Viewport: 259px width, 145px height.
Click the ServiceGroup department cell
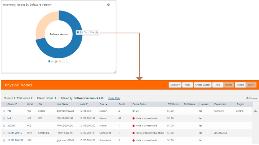tap(220, 133)
